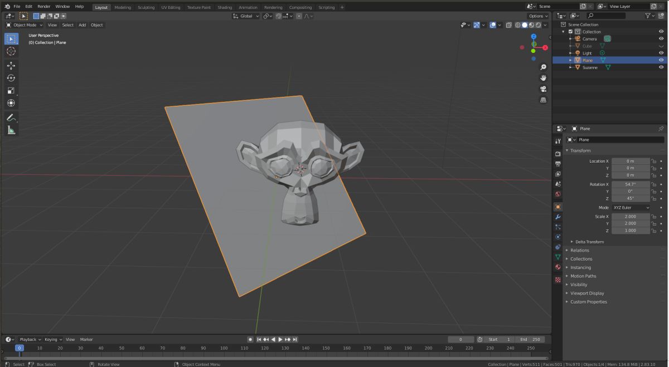Screen dimensions: 669x367
Task: Open the Particles properties tab
Action: (x=557, y=227)
